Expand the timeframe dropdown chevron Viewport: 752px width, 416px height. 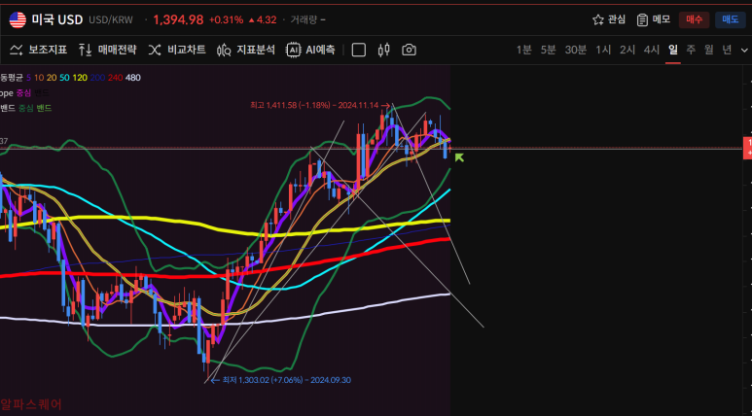(744, 50)
